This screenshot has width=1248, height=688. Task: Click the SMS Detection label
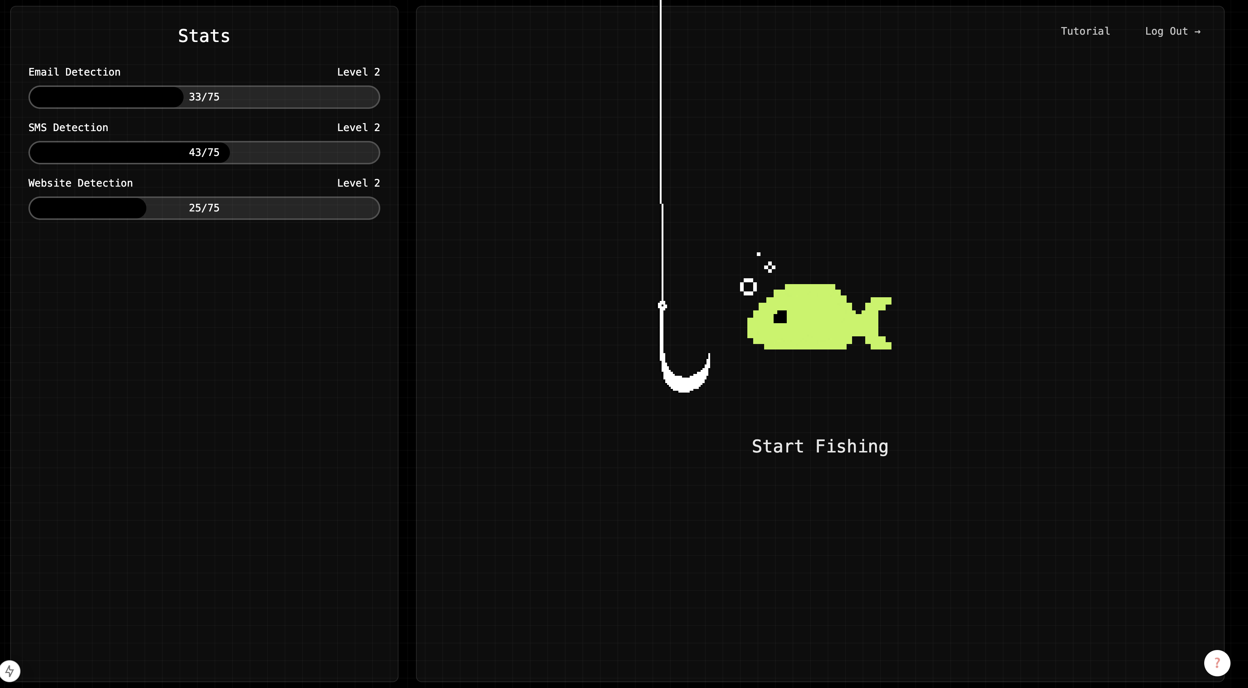tap(68, 127)
